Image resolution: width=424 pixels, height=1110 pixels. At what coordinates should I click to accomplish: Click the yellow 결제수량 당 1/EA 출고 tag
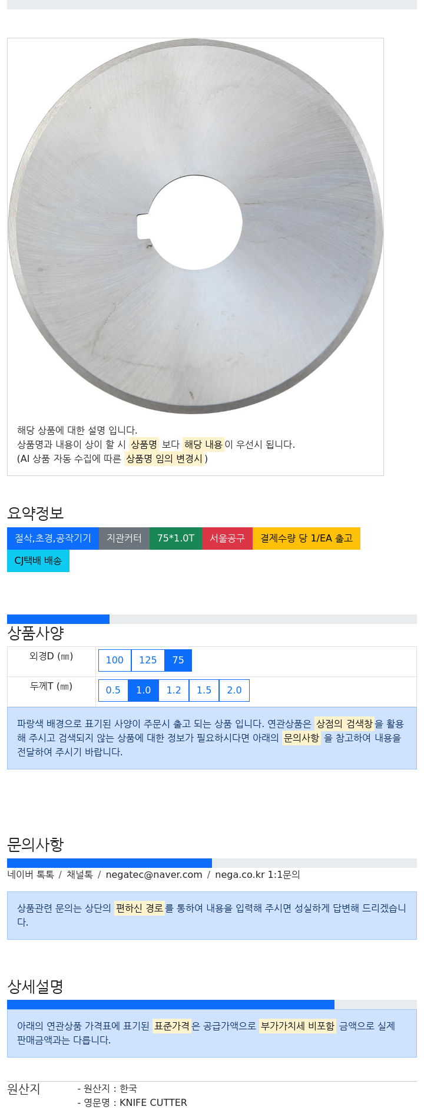pos(306,539)
